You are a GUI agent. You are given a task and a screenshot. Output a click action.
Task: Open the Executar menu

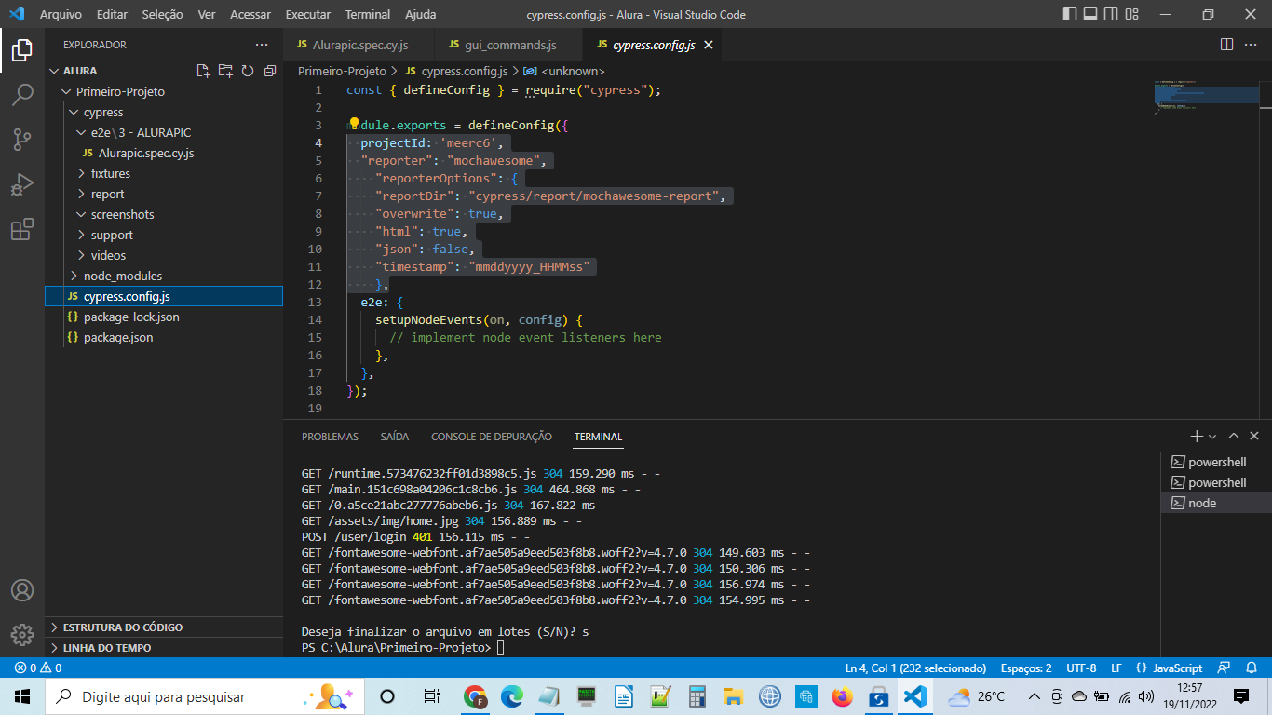click(x=307, y=15)
